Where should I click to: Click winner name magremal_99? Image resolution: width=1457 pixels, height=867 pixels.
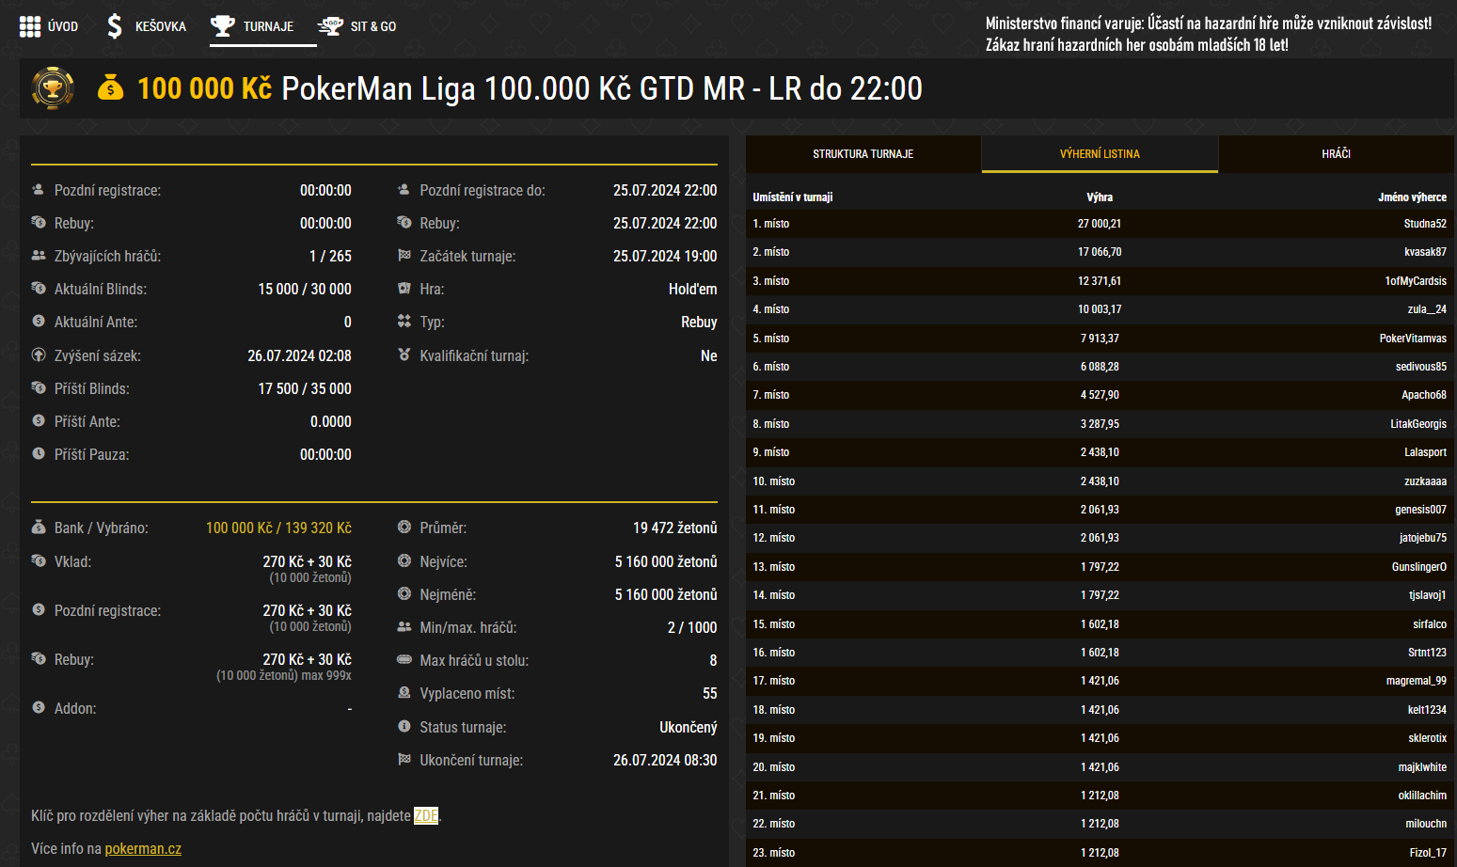tap(1417, 681)
